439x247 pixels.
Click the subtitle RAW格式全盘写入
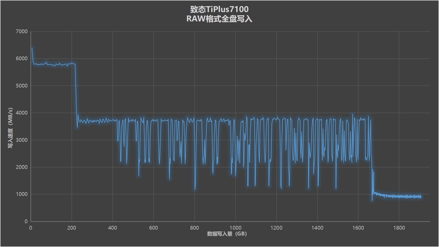pos(219,19)
